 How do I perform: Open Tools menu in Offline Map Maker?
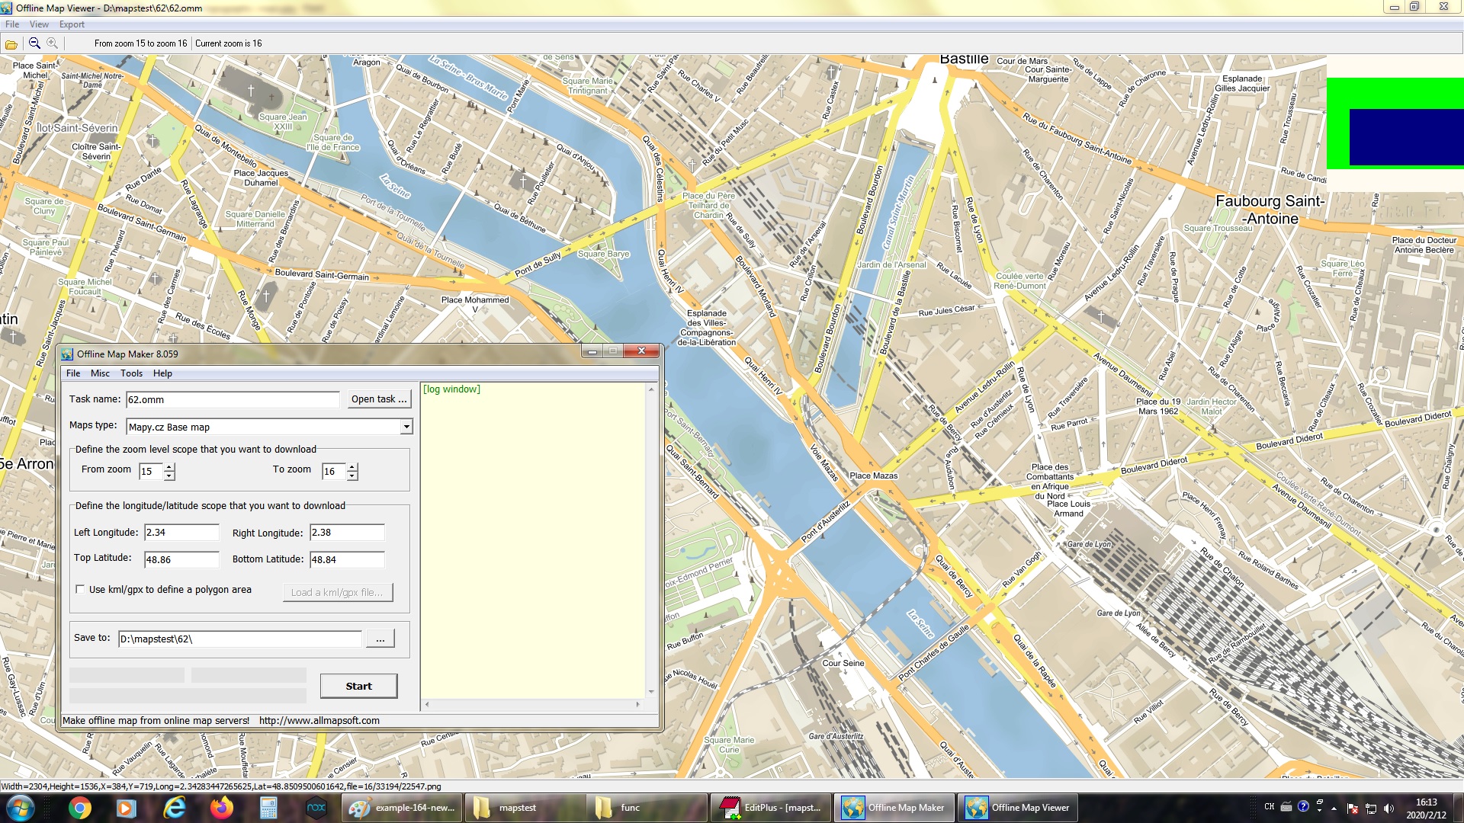click(131, 373)
